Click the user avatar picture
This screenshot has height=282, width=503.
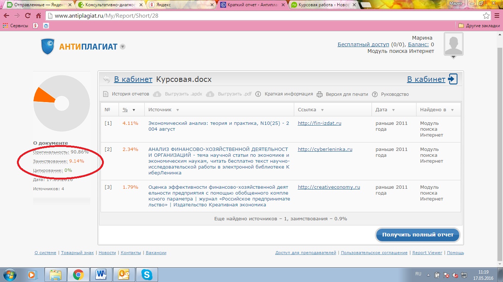tap(454, 44)
